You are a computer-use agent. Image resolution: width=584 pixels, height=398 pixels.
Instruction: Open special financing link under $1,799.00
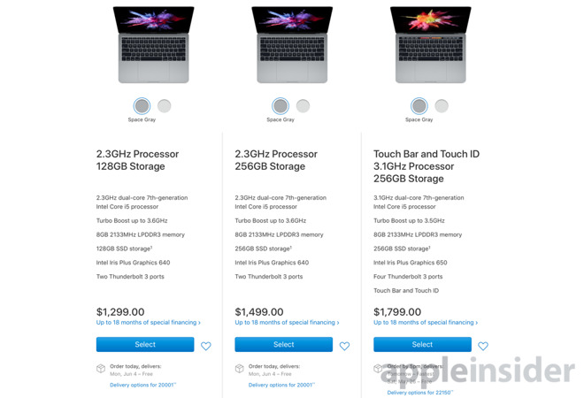[x=426, y=323]
